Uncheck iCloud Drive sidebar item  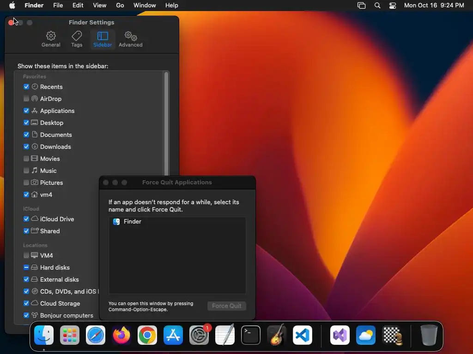click(26, 219)
